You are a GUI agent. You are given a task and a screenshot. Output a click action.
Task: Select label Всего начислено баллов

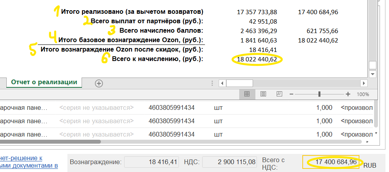162,31
